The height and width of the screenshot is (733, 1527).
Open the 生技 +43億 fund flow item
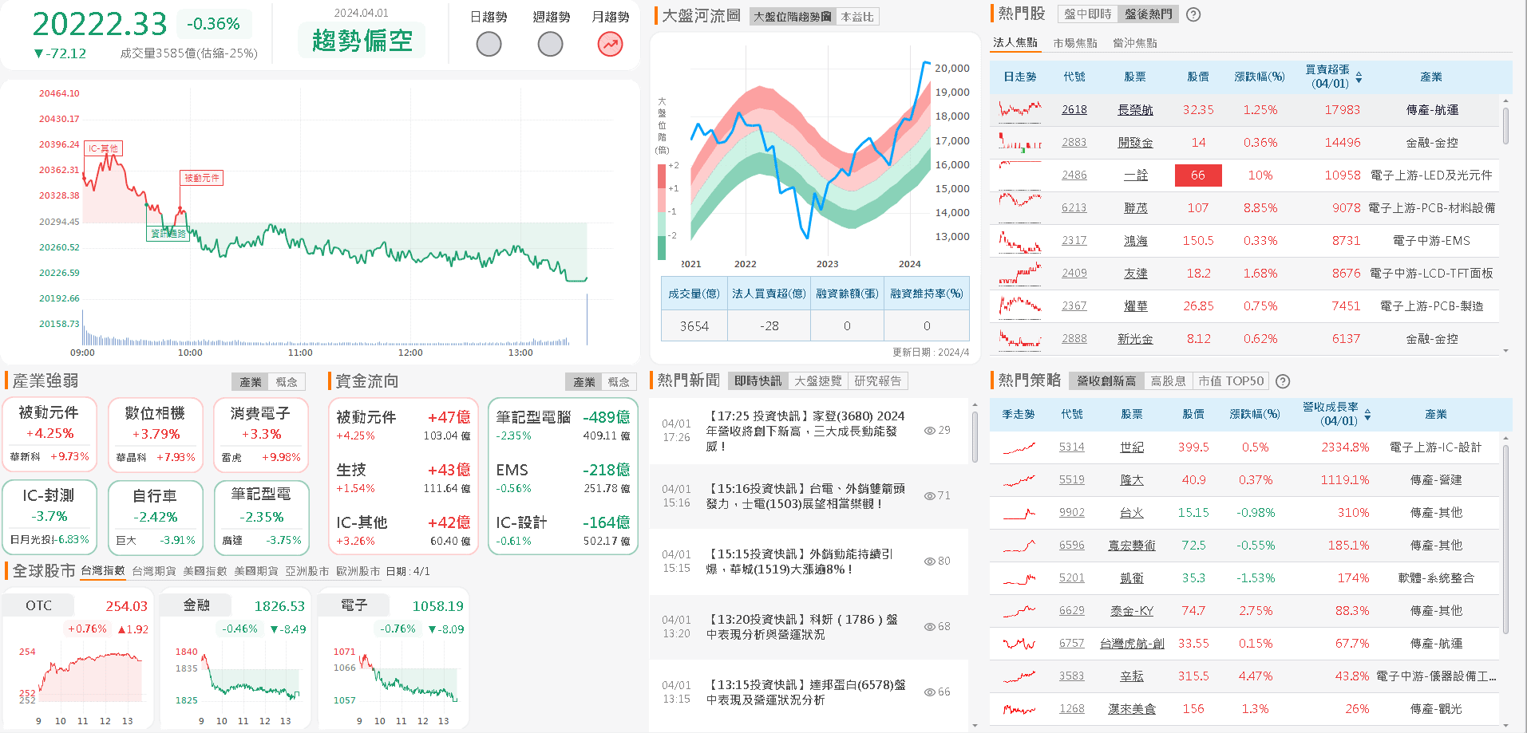tap(403, 478)
